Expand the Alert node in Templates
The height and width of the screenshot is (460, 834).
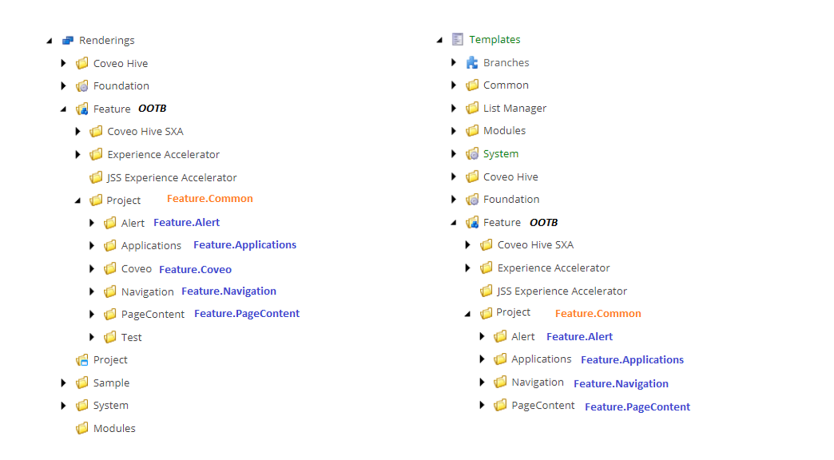click(x=481, y=336)
